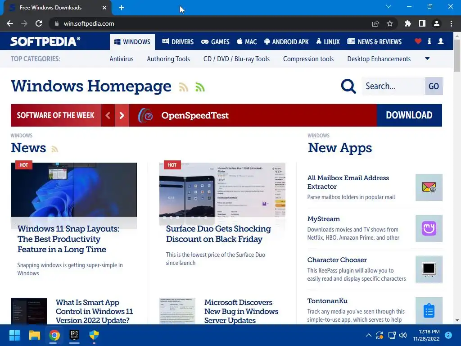Open the Drivers section
The width and height of the screenshot is (461, 346).
(x=177, y=42)
